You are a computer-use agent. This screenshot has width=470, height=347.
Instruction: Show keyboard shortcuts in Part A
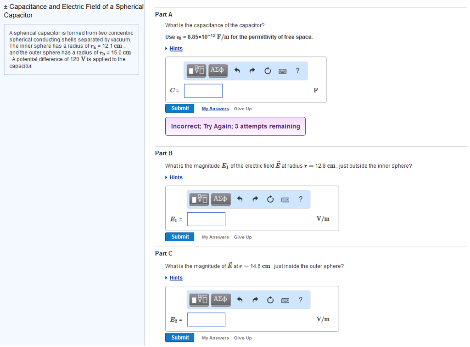click(282, 71)
